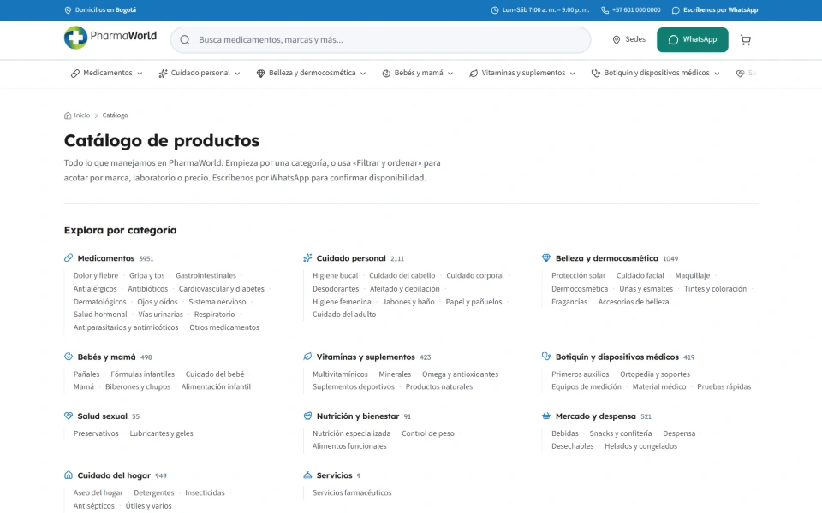The image size is (822, 513).
Task: Click the location pin icon beside Sedes
Action: pos(616,40)
